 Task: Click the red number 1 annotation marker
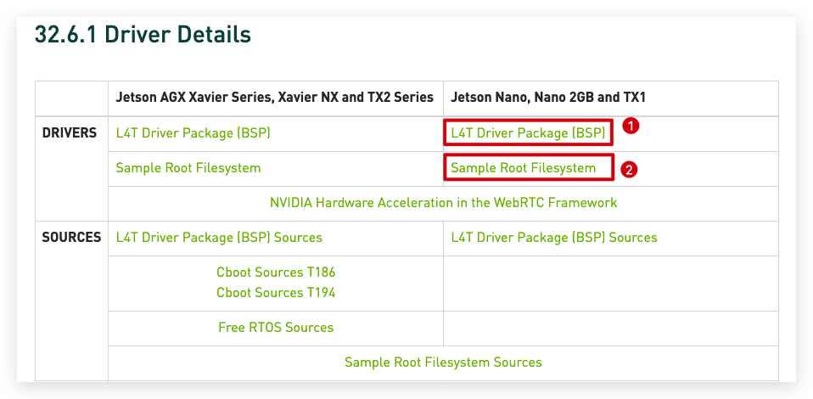[x=631, y=126]
